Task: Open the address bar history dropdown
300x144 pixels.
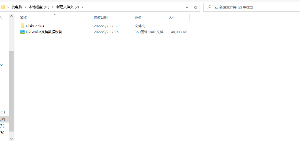Action: [187, 7]
